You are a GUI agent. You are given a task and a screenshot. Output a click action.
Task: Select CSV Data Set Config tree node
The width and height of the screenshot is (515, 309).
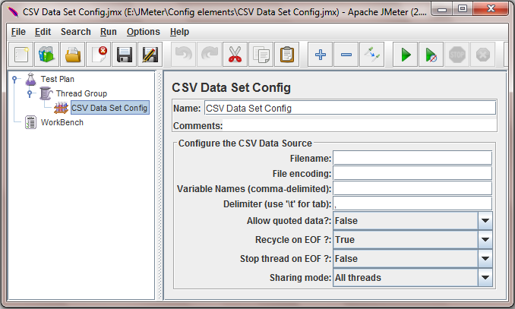[109, 108]
